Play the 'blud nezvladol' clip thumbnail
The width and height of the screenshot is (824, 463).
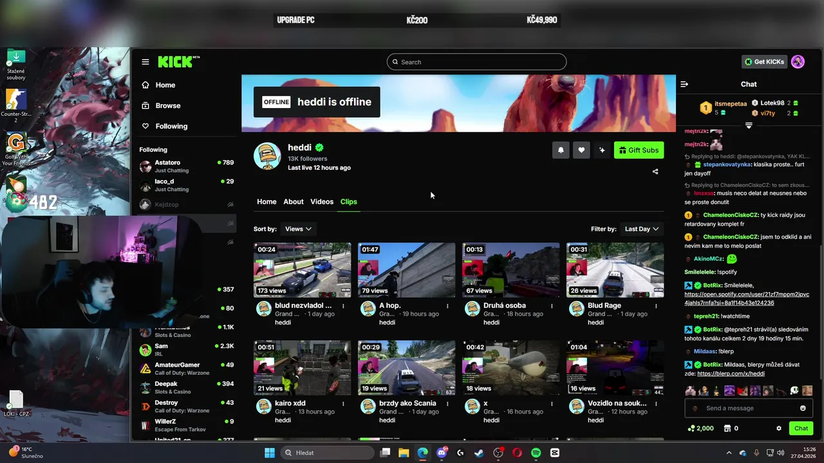click(303, 270)
